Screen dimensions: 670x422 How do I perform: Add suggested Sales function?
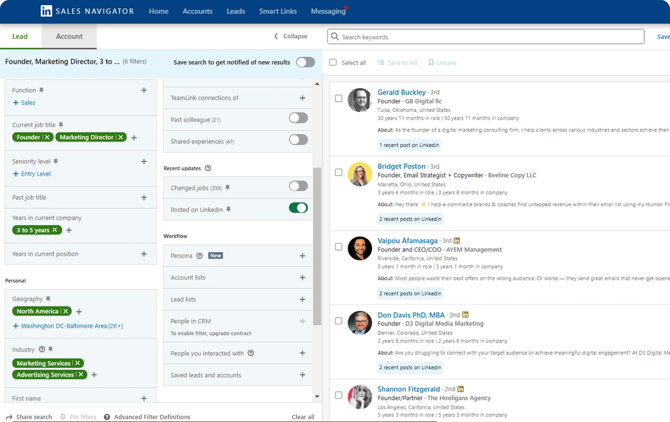pyautogui.click(x=24, y=102)
